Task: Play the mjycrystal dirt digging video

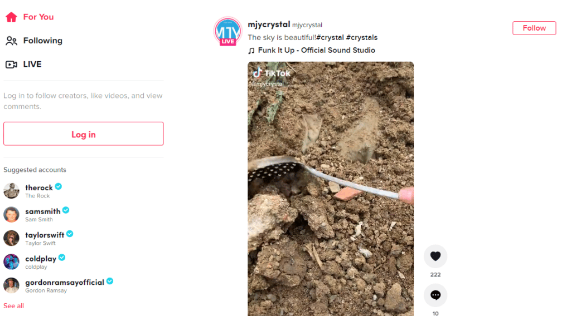Action: click(331, 189)
